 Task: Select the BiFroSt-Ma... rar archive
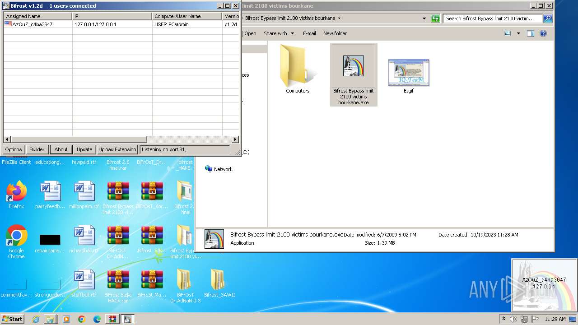point(152,283)
